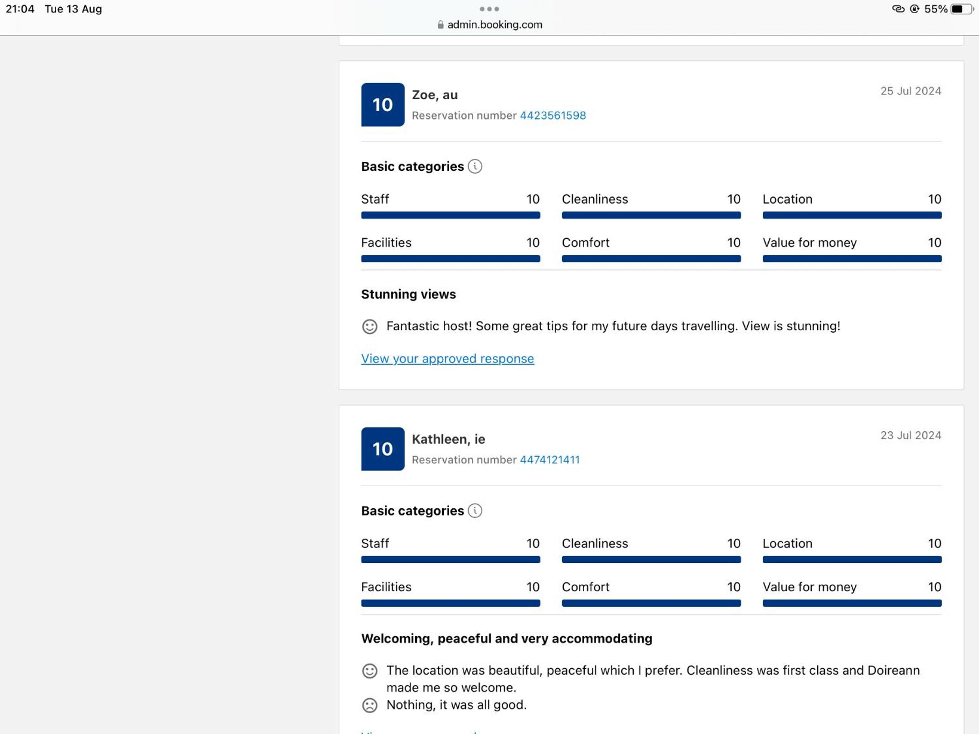The width and height of the screenshot is (979, 734).
Task: Tap the battery icon in status bar
Action: [x=961, y=9]
